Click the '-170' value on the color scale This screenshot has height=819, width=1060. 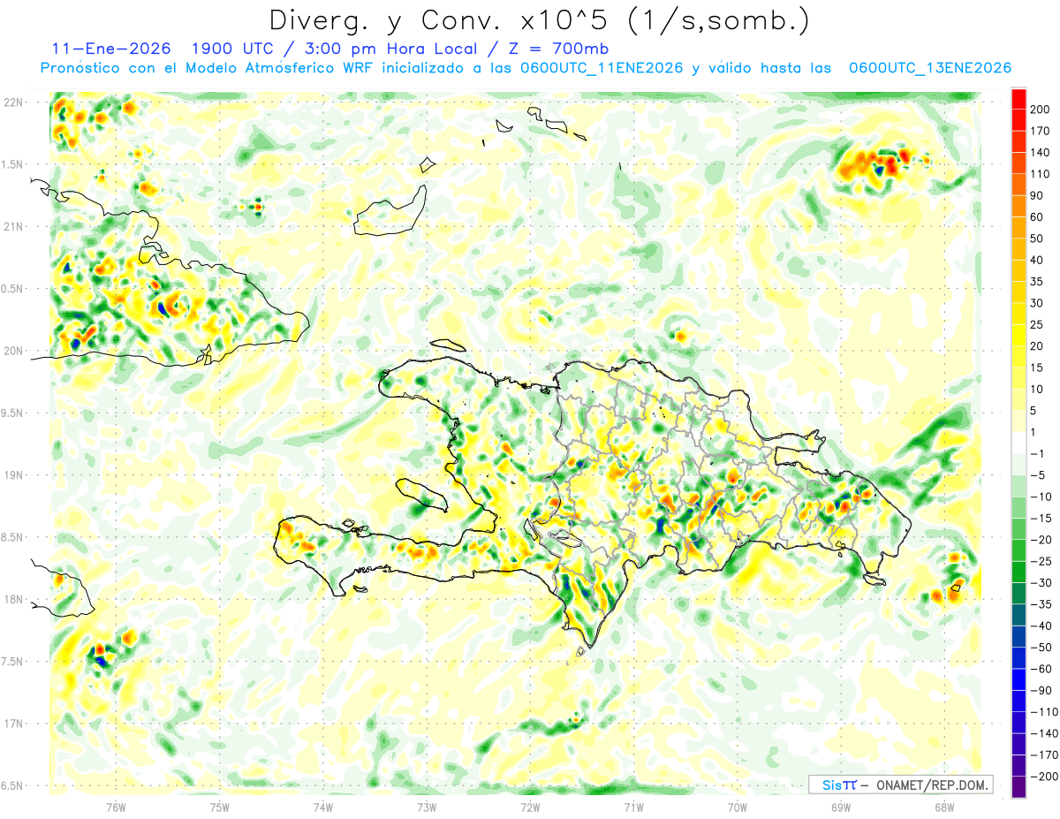pyautogui.click(x=1043, y=755)
